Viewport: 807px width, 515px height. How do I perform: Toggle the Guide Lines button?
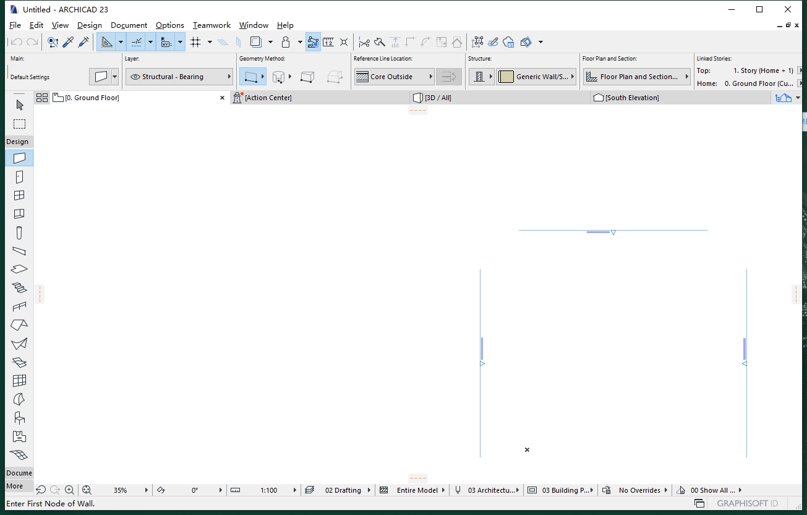pyautogui.click(x=107, y=42)
